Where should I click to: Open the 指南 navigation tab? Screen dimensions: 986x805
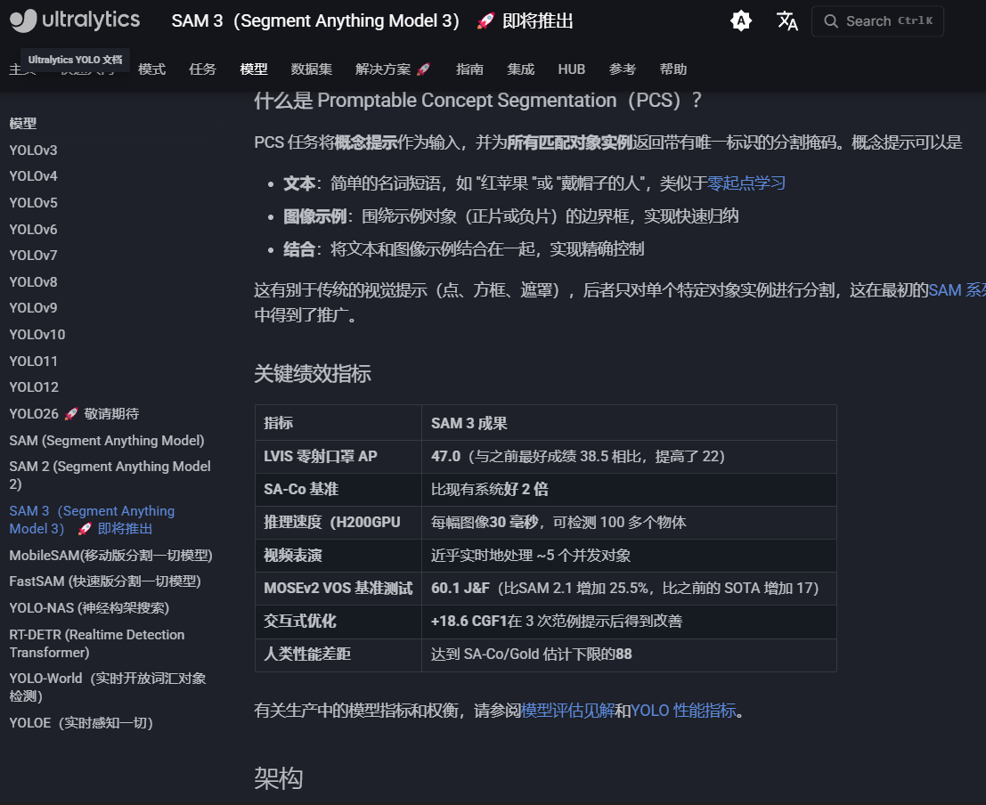point(469,69)
